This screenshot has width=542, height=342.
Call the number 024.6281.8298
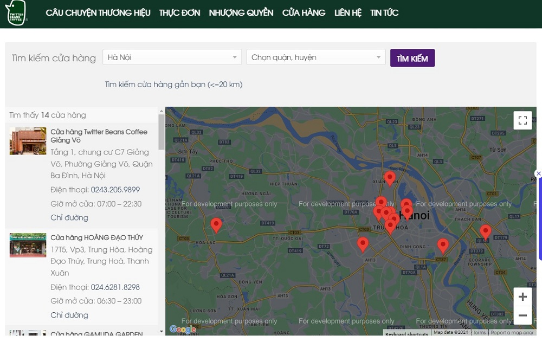(x=115, y=287)
